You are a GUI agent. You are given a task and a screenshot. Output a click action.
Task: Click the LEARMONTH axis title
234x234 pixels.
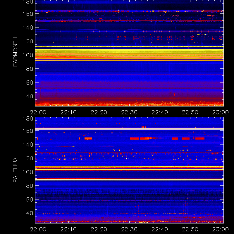[x=16, y=53]
